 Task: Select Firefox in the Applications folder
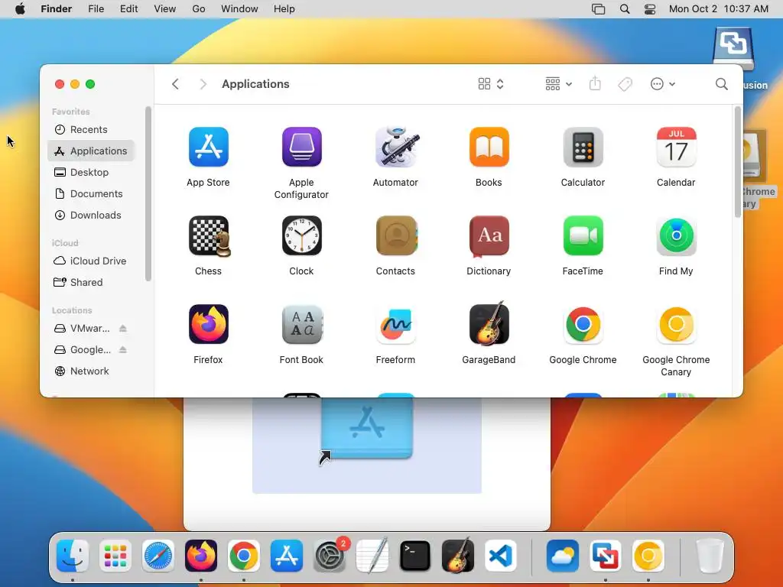pyautogui.click(x=208, y=324)
